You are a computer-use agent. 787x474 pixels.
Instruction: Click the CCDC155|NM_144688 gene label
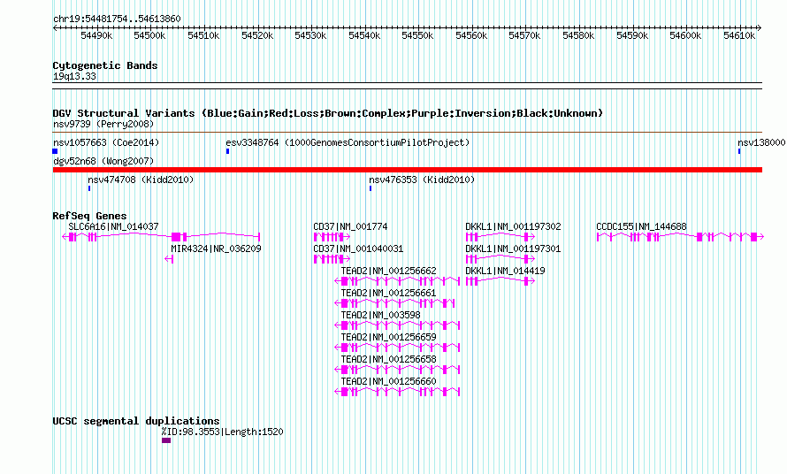[641, 226]
